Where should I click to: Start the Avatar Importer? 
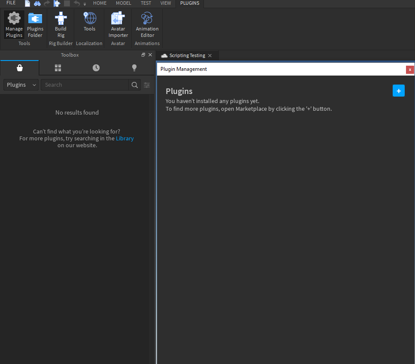118,25
